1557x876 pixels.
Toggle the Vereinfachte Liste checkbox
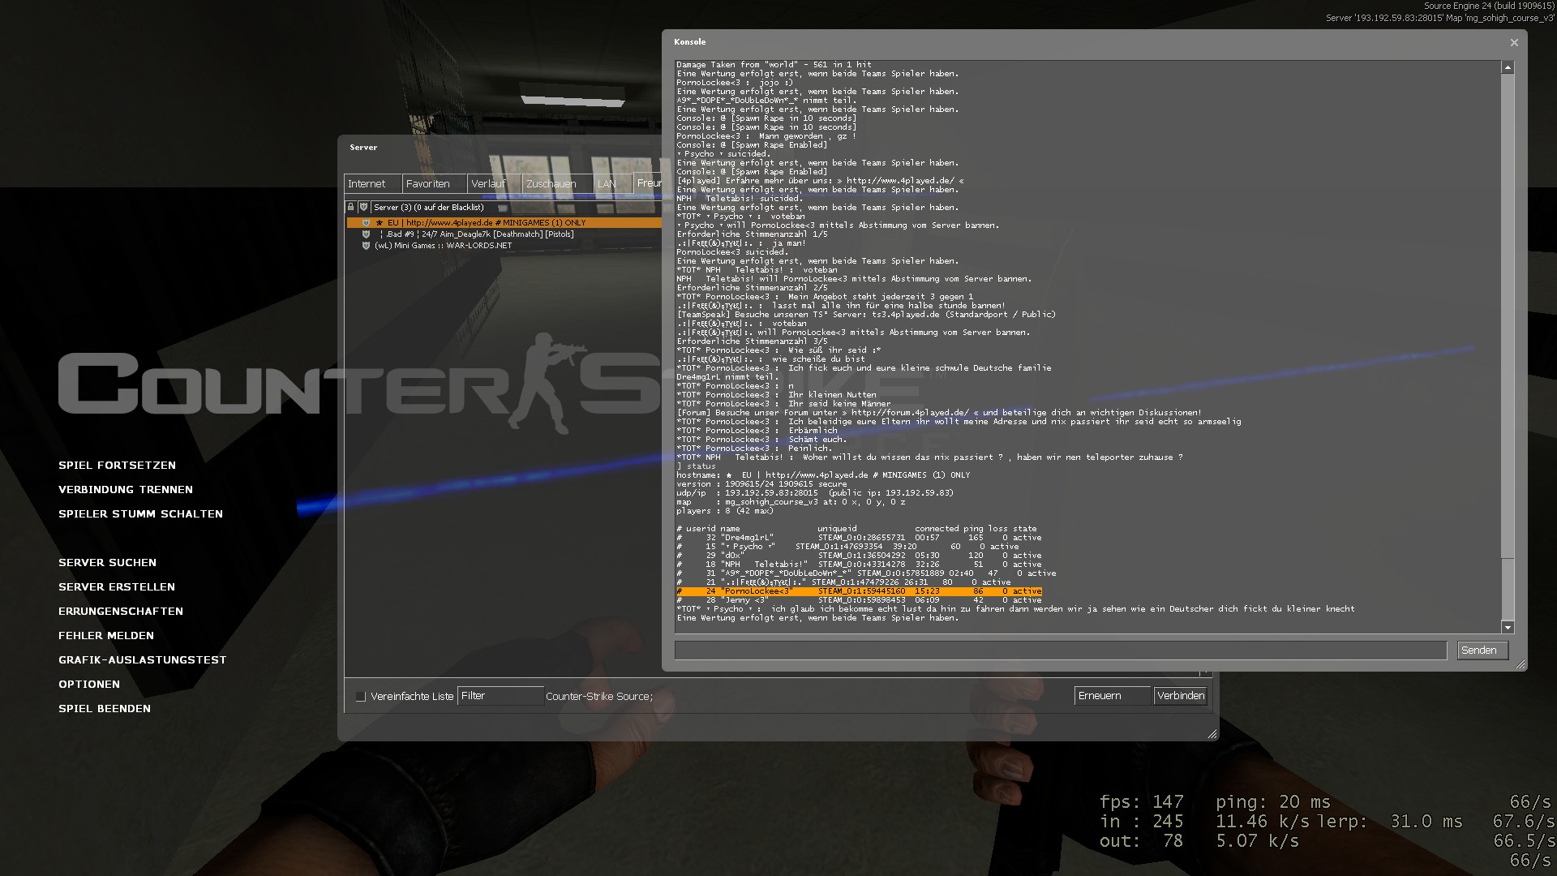pos(361,697)
